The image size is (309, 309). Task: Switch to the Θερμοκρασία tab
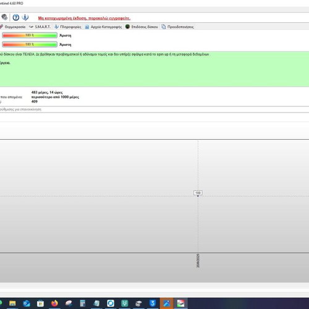(13, 27)
